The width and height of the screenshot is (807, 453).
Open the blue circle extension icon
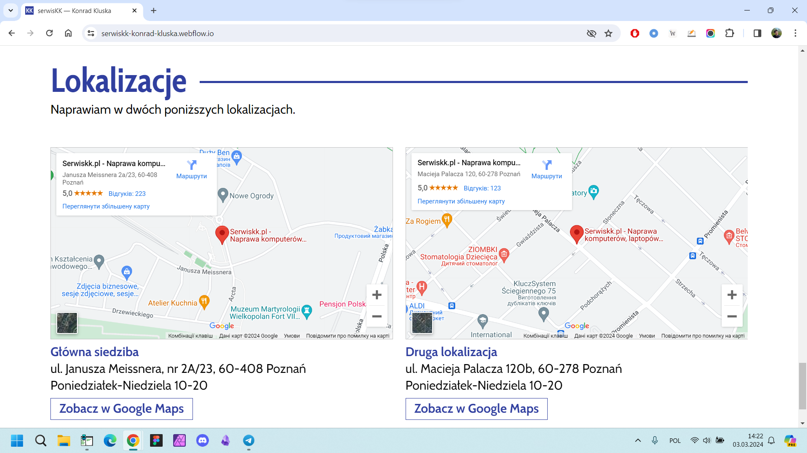tap(654, 33)
